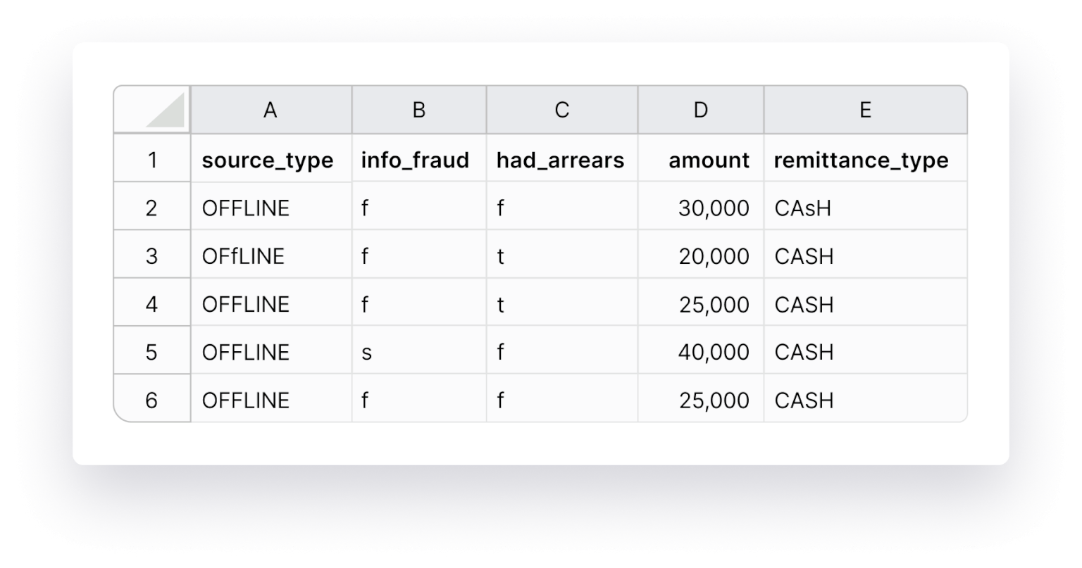Click the select-all triangle in the corner

coord(151,109)
